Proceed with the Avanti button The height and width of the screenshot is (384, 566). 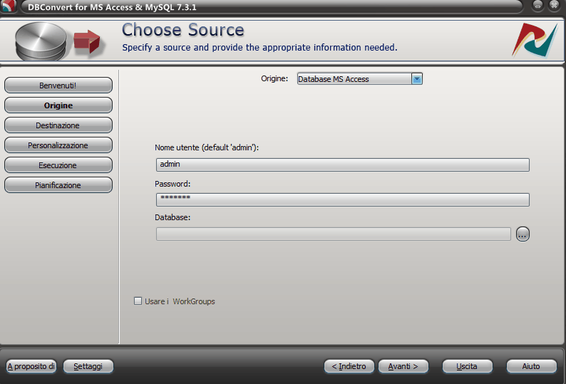pyautogui.click(x=403, y=366)
